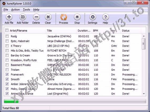The width and height of the screenshot is (150, 112).
Task: Uncheck the Amine Edge row checkbox
Action: [7, 93]
